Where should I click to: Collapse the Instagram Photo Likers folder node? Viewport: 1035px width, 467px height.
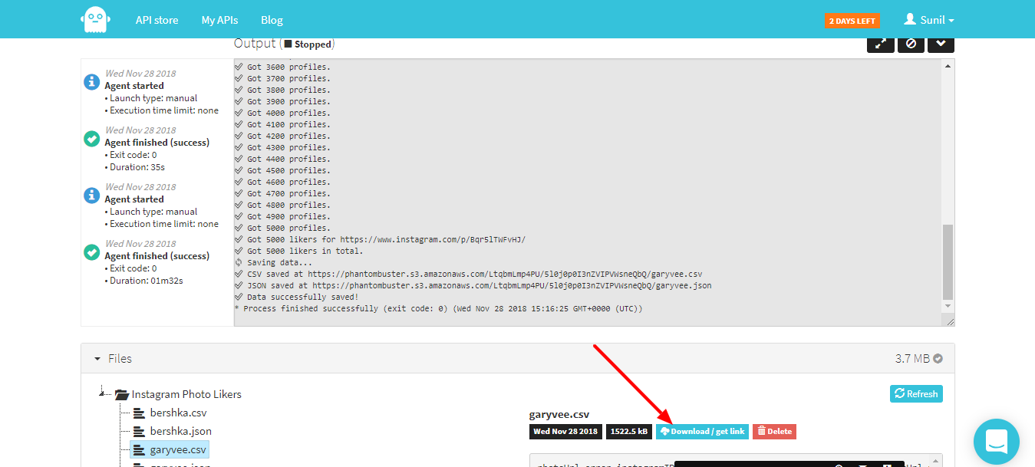tap(102, 394)
